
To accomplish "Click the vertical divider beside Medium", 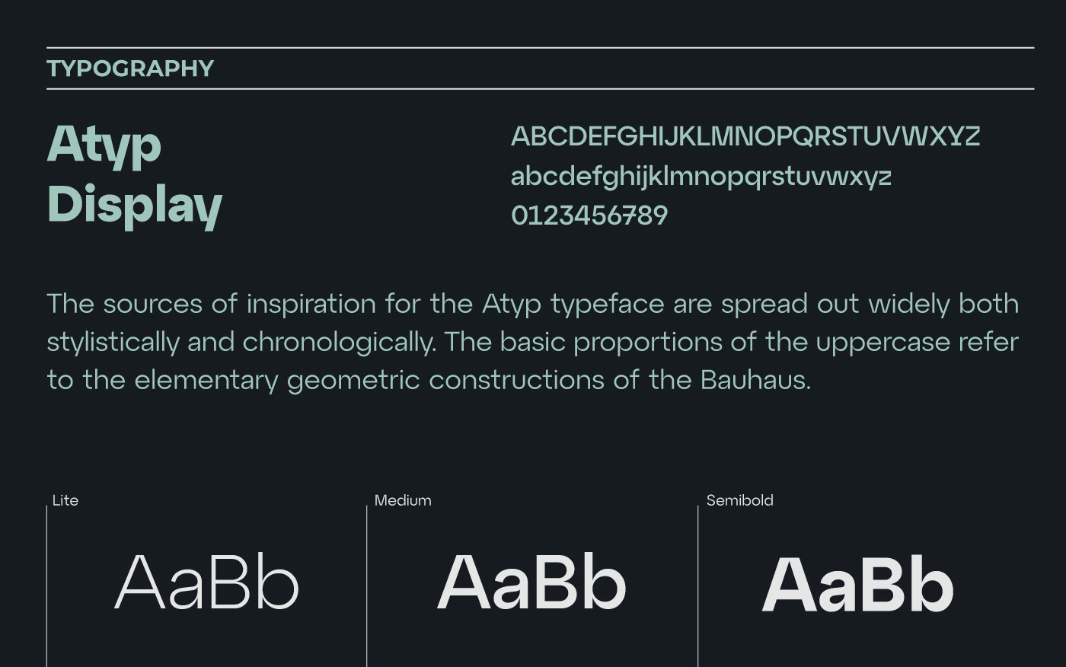I will click(x=367, y=586).
